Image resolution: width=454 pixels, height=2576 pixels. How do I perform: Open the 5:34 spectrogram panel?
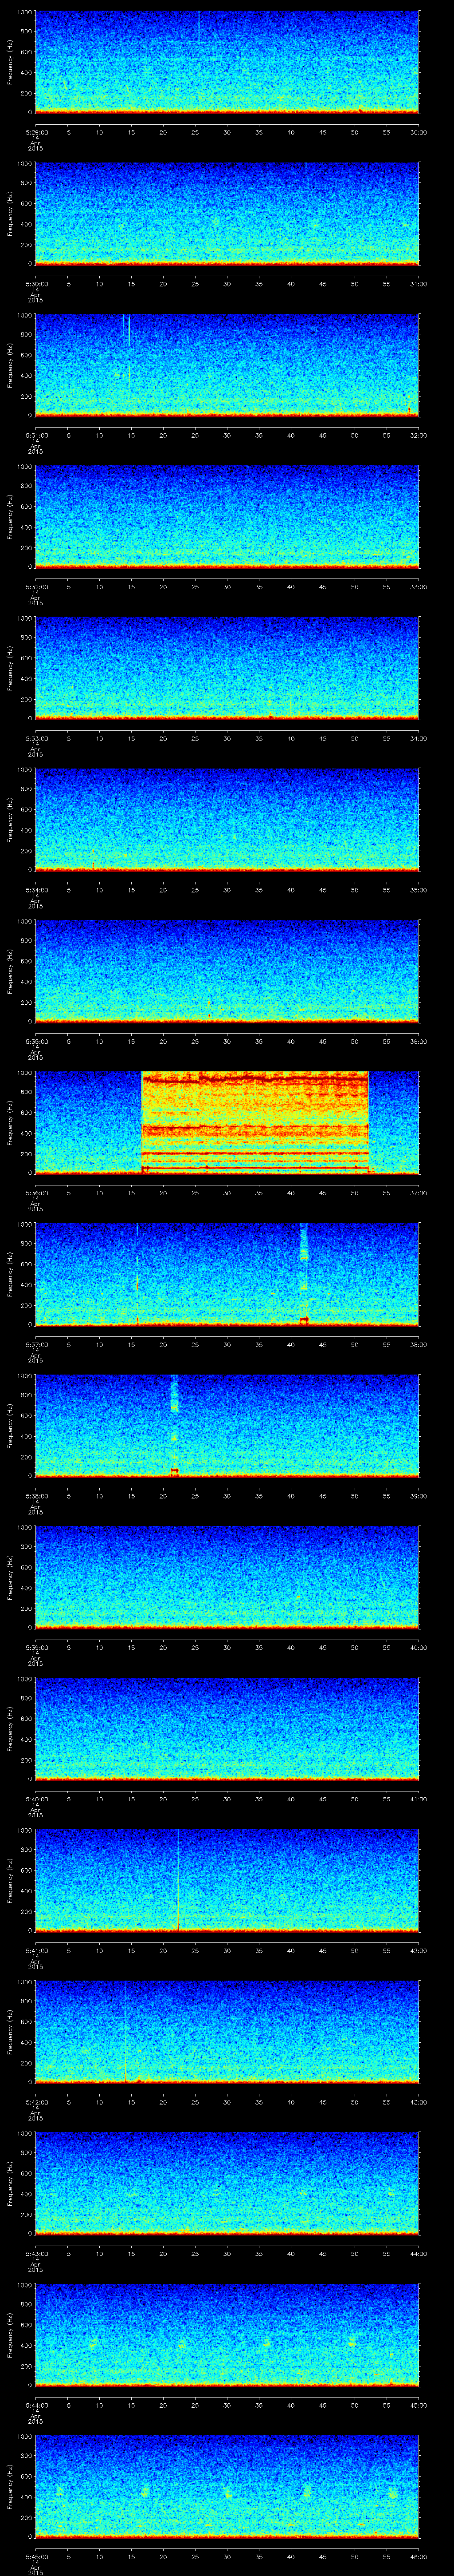(x=227, y=819)
